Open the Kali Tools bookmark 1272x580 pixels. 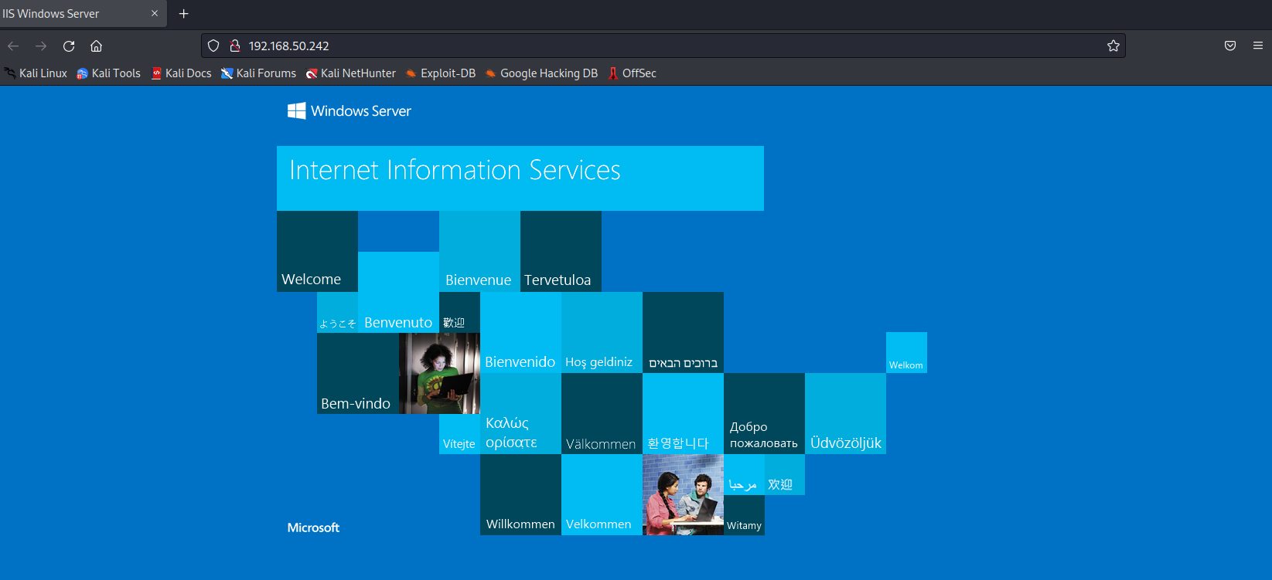pos(109,73)
